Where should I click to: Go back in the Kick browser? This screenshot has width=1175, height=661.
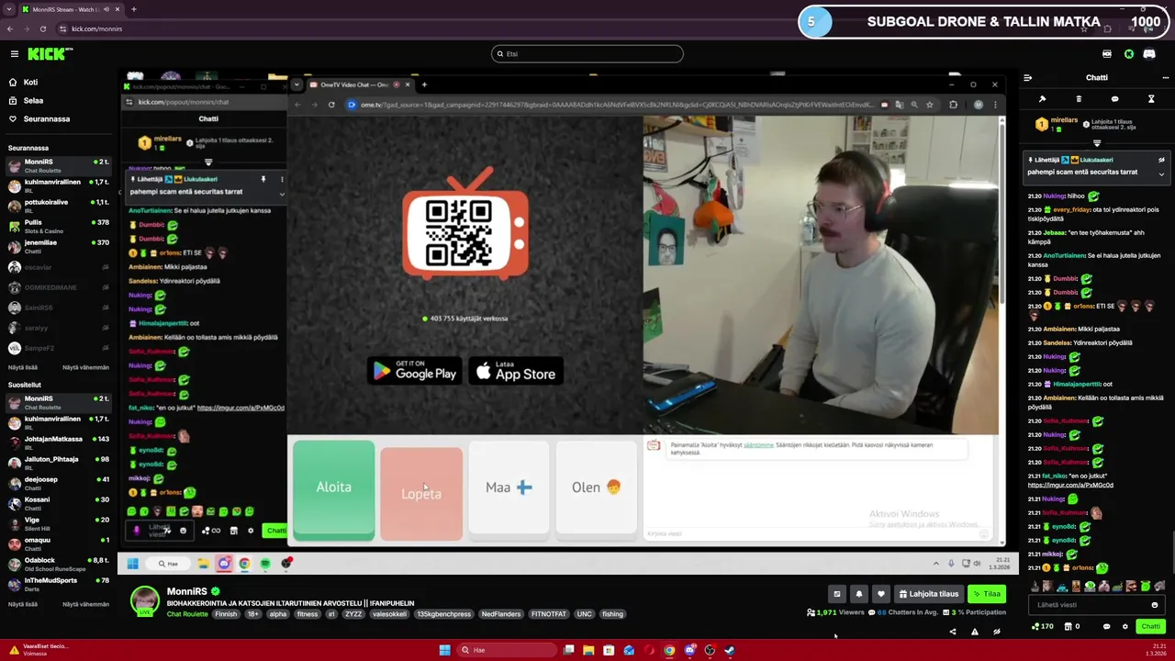(9, 28)
